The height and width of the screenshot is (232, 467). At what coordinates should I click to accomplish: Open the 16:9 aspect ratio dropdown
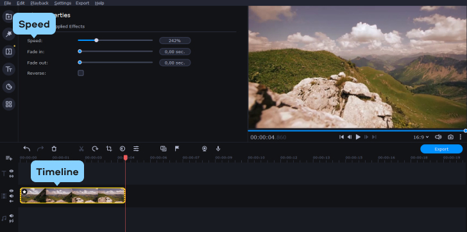coord(421,137)
